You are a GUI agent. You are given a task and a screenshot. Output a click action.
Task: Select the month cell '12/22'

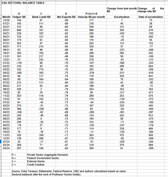[6, 99]
